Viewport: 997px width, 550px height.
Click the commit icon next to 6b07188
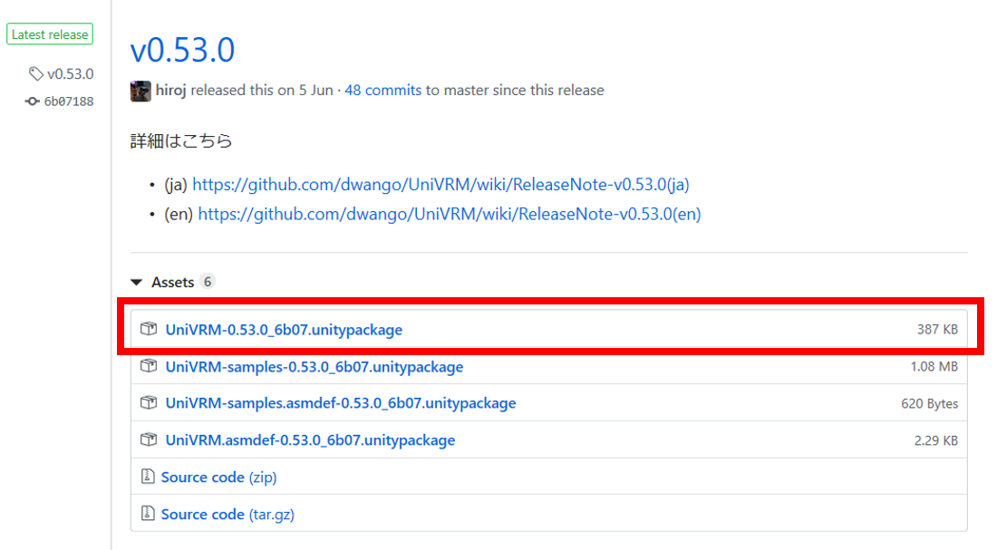point(33,101)
